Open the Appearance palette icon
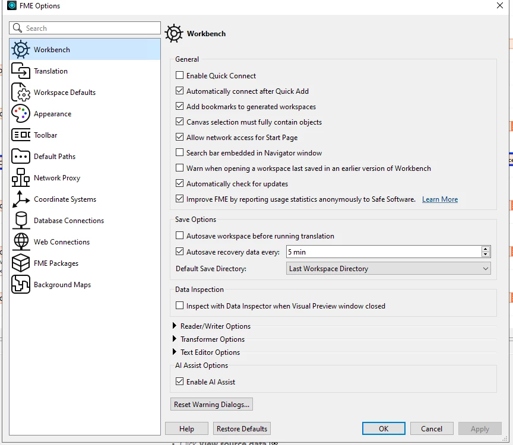This screenshot has width=513, height=445. coord(21,113)
